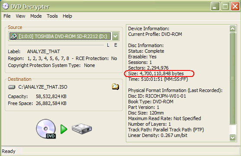Click the L indicator under the source

(x=108, y=45)
